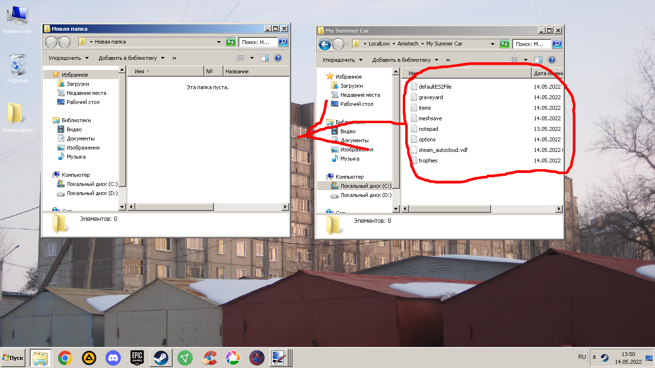The image size is (655, 368).
Task: Open Упорядочить menu in Новая папка window
Action: (x=69, y=58)
